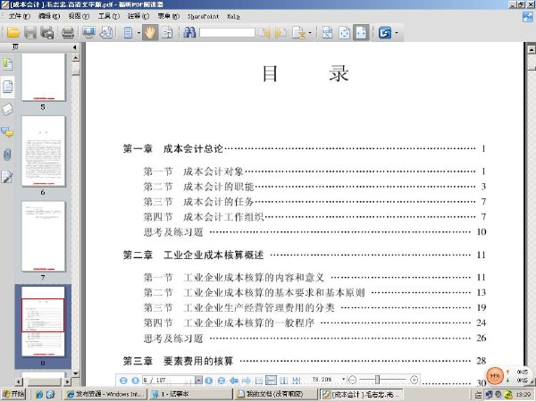Click the Open file folder icon
This screenshot has width=536, height=402.
coord(13,33)
